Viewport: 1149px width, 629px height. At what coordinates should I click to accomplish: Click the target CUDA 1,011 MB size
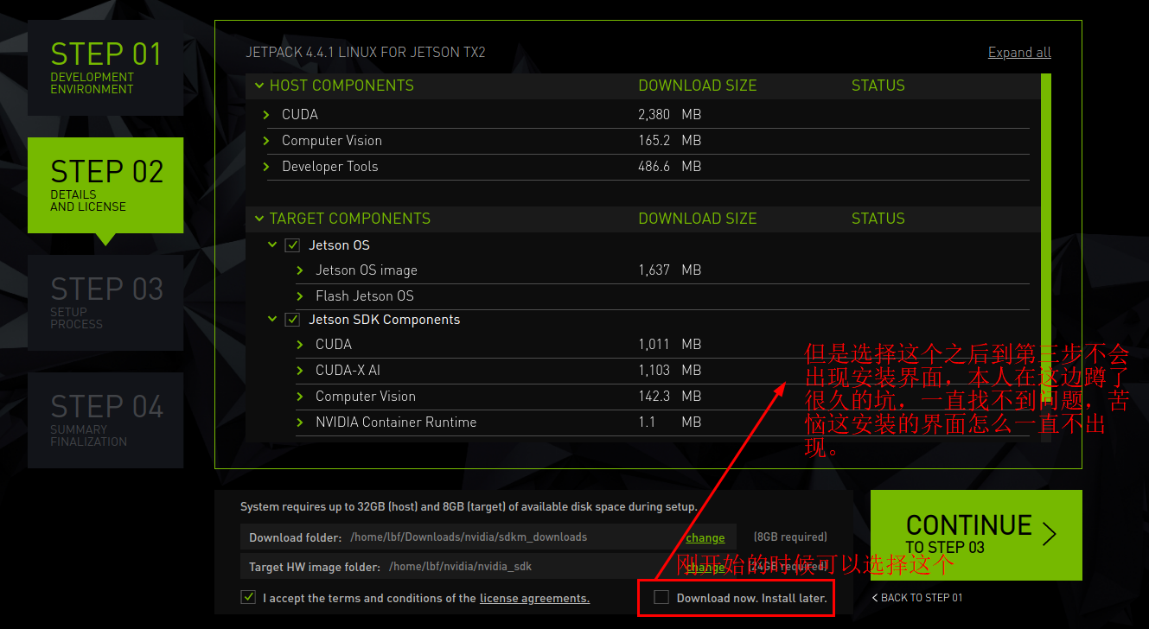[x=669, y=345]
